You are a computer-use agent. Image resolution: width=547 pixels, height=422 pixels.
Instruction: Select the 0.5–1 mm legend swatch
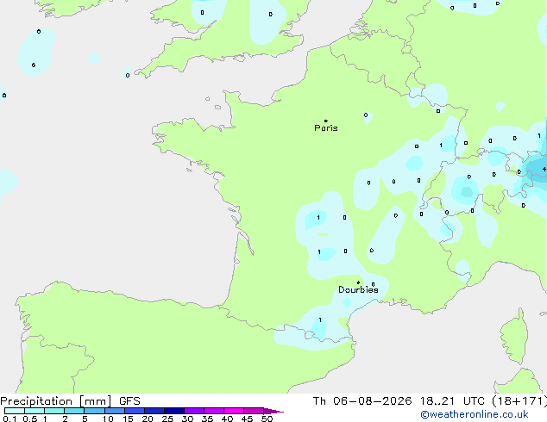point(35,411)
